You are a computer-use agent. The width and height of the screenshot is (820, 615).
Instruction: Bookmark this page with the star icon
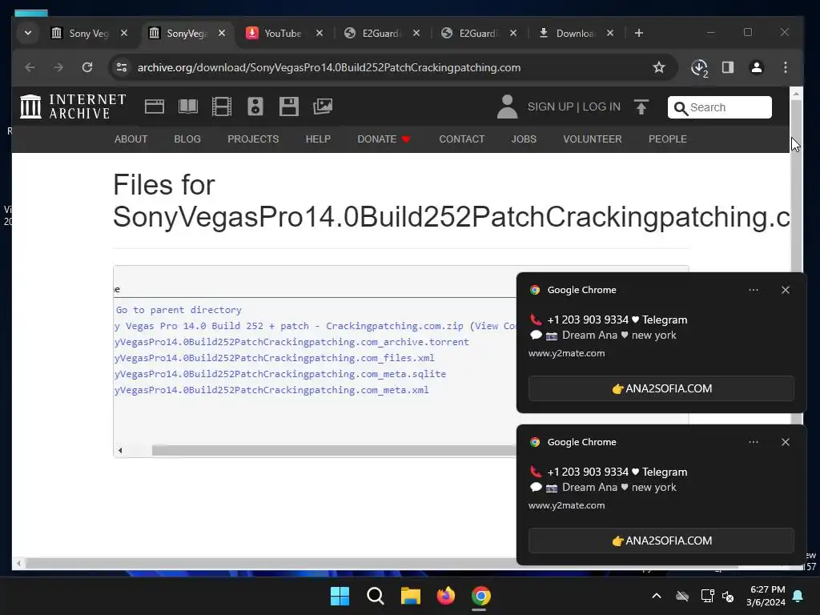pos(659,67)
